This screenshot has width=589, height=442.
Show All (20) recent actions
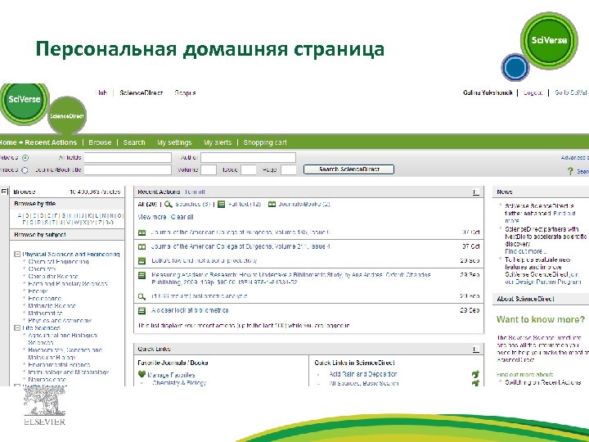(147, 204)
